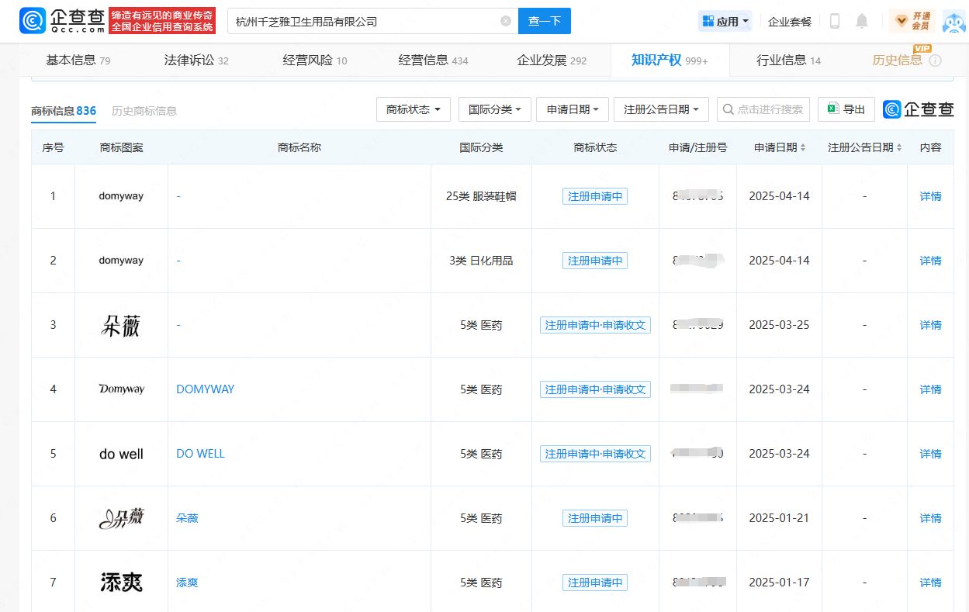View 详情 for the 朵薇 row 6

coord(930,518)
